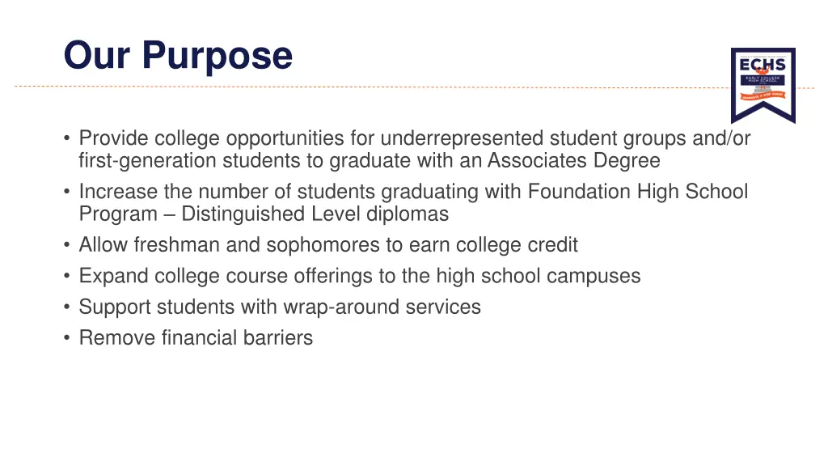
Task: Click bullet "Allow freshman and sophomores" line
Action: [328, 245]
